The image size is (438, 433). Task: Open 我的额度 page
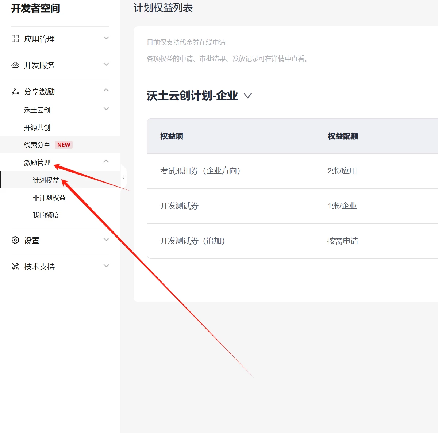click(46, 215)
